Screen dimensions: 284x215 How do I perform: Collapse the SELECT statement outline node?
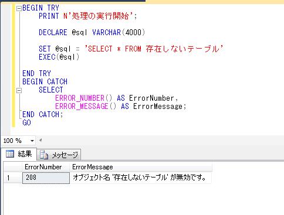click(x=19, y=90)
